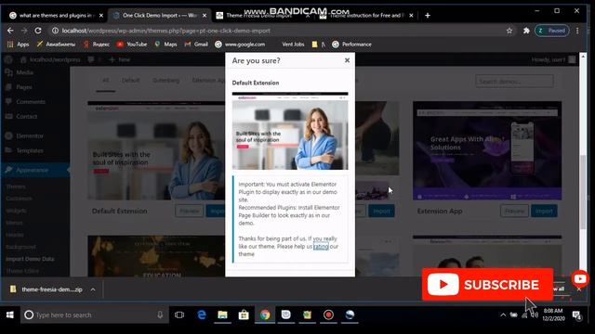This screenshot has width=595, height=334.
Task: Open Appearance menu in sidebar
Action: [35, 170]
